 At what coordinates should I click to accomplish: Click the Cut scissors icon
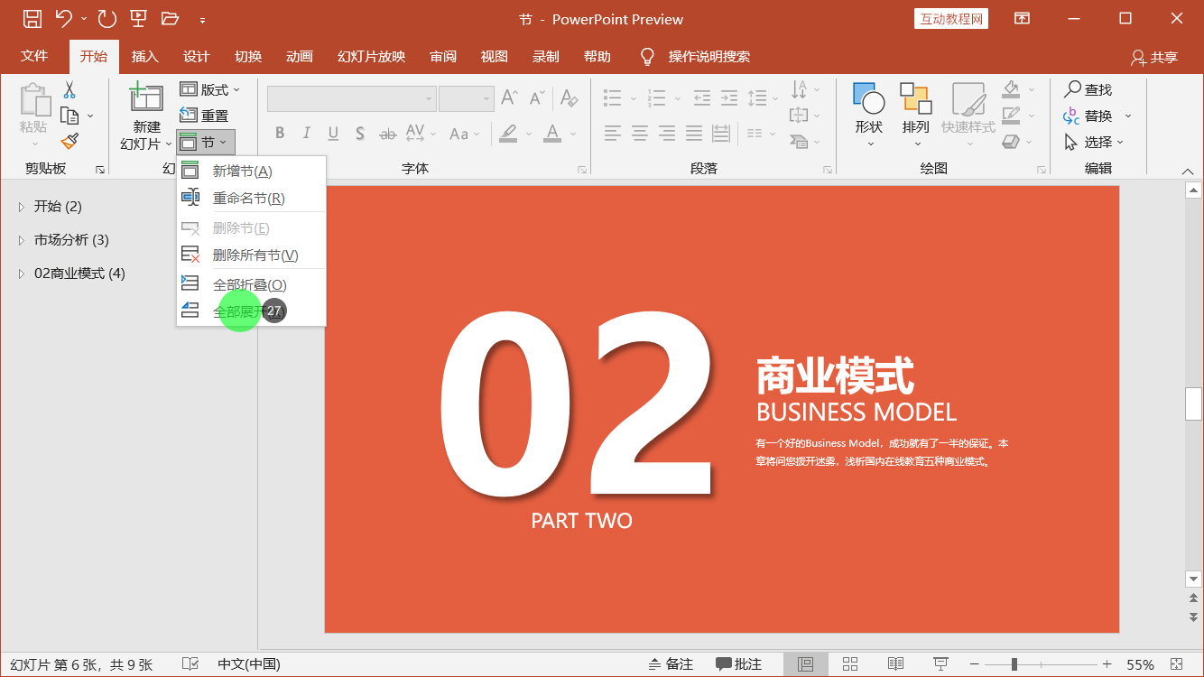(69, 90)
